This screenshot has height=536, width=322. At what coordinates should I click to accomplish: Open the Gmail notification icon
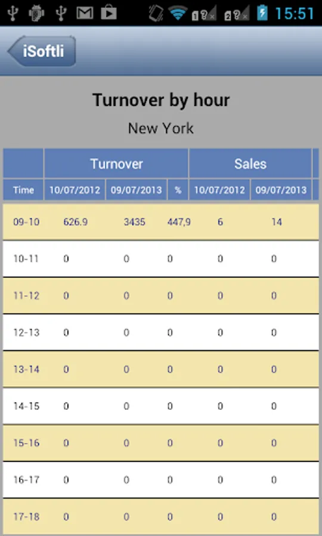85,13
